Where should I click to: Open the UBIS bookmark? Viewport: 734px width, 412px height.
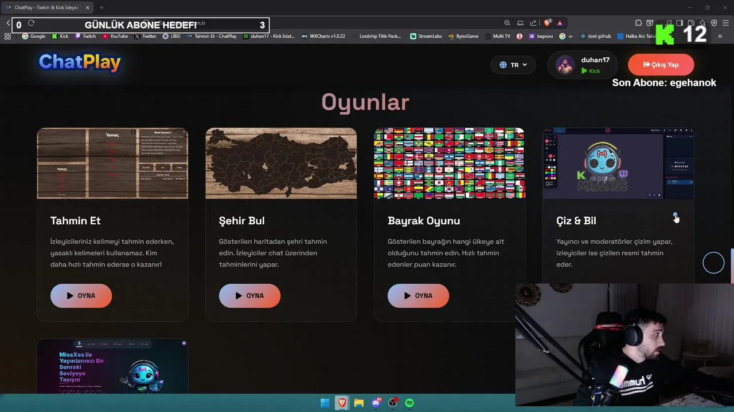(x=171, y=36)
